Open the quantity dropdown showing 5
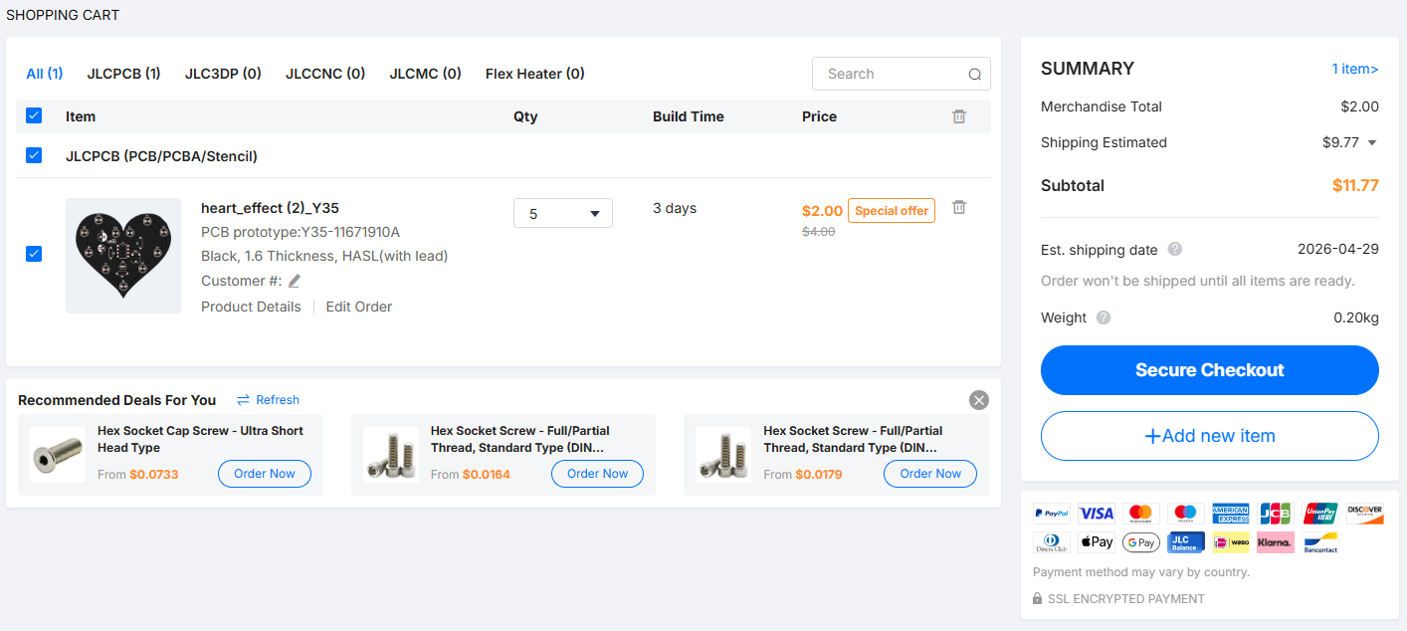This screenshot has width=1407, height=631. 563,213
